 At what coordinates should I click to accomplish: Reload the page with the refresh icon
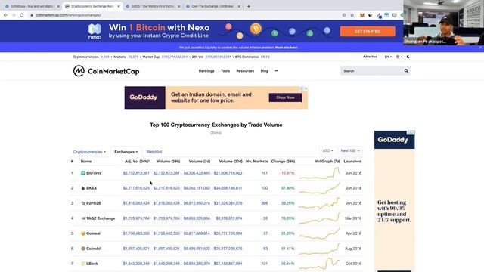pyautogui.click(x=22, y=15)
